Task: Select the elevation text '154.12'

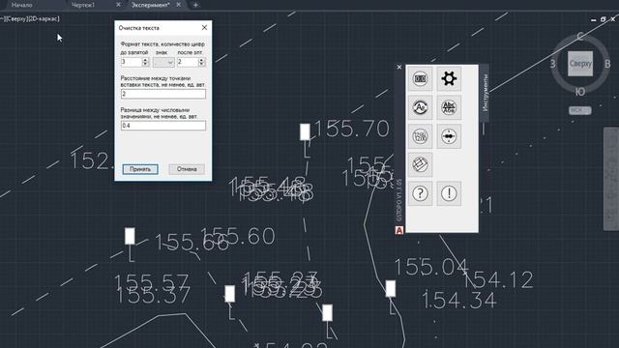Action: (498, 279)
